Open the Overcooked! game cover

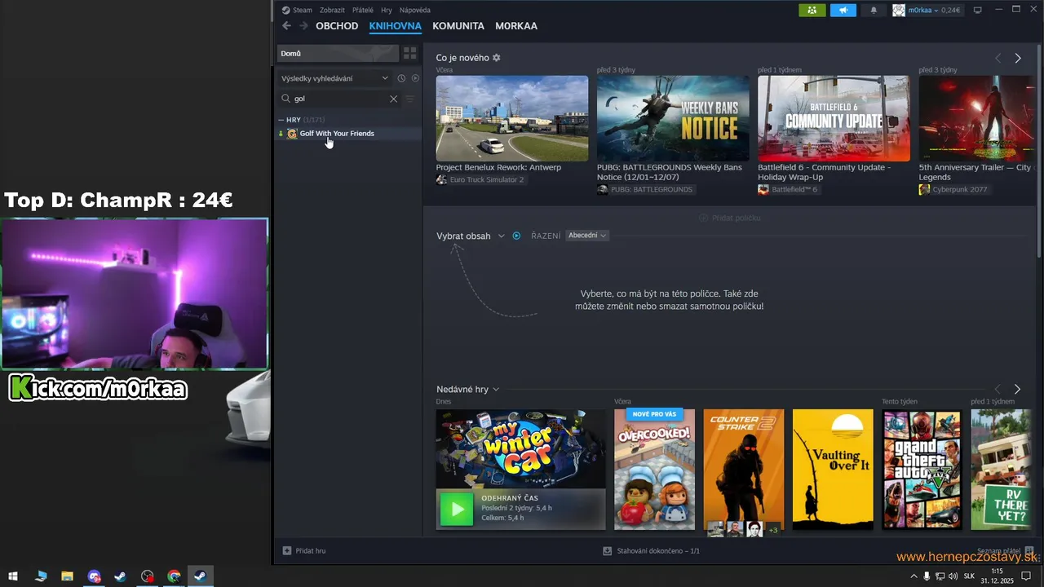[x=654, y=470]
